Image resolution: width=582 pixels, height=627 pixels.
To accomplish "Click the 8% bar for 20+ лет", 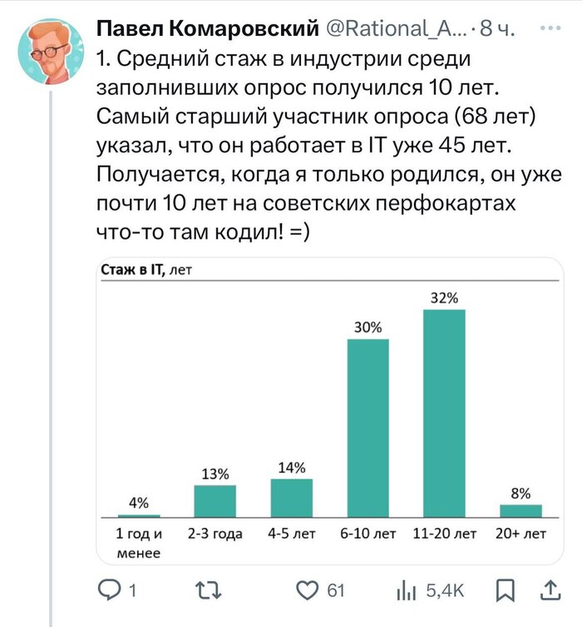I will coord(520,510).
